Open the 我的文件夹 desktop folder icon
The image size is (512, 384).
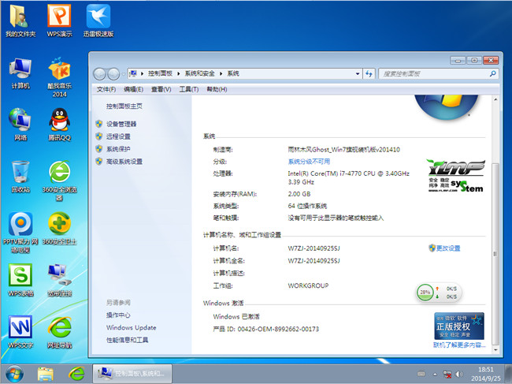[20, 21]
